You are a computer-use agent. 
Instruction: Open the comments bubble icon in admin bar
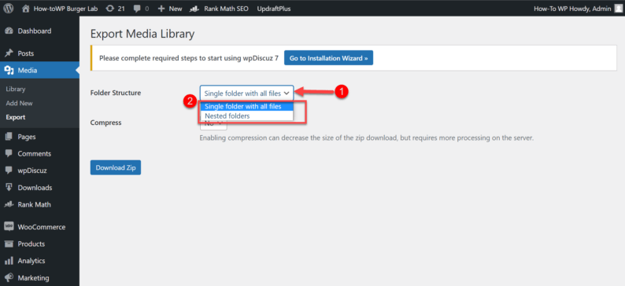click(x=138, y=9)
